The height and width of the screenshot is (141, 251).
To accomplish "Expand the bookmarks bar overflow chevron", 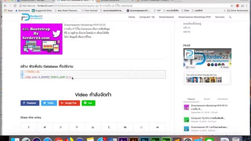I will coord(225,11).
